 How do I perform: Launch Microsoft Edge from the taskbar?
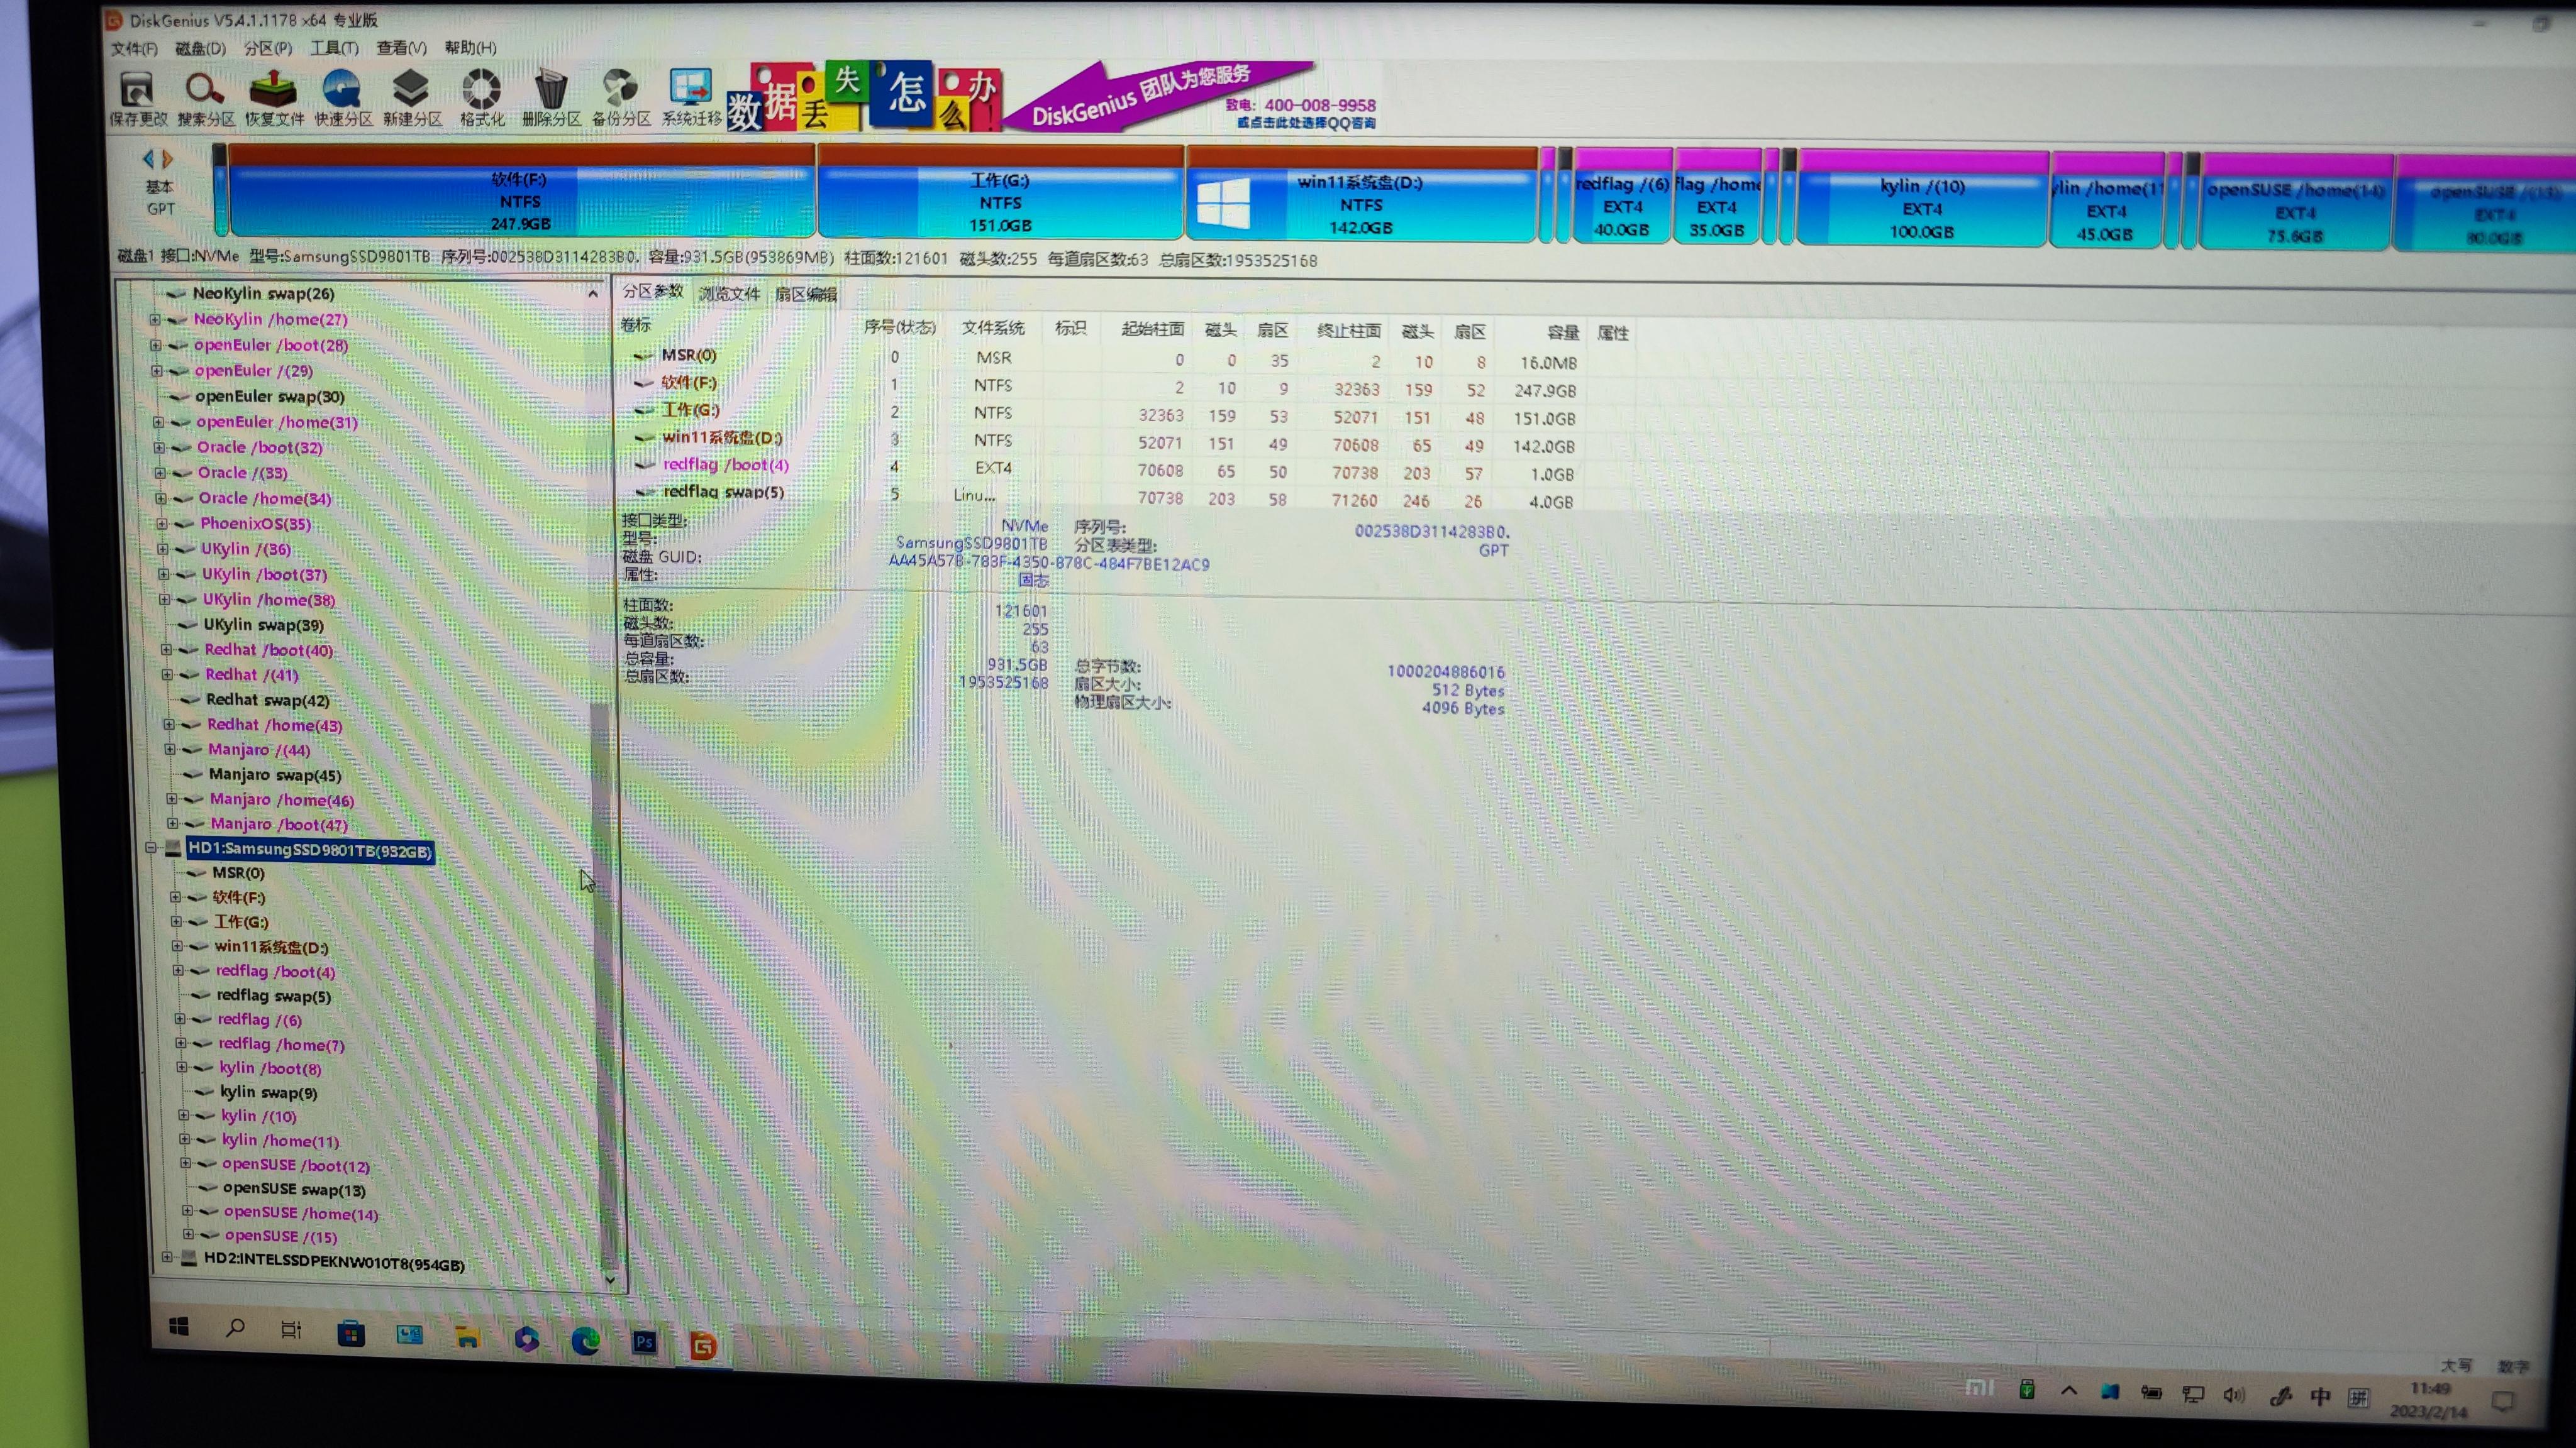tap(585, 1341)
